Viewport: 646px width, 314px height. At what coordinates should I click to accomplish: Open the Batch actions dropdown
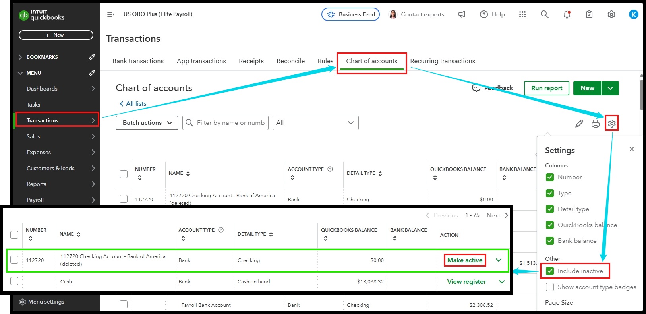click(147, 123)
